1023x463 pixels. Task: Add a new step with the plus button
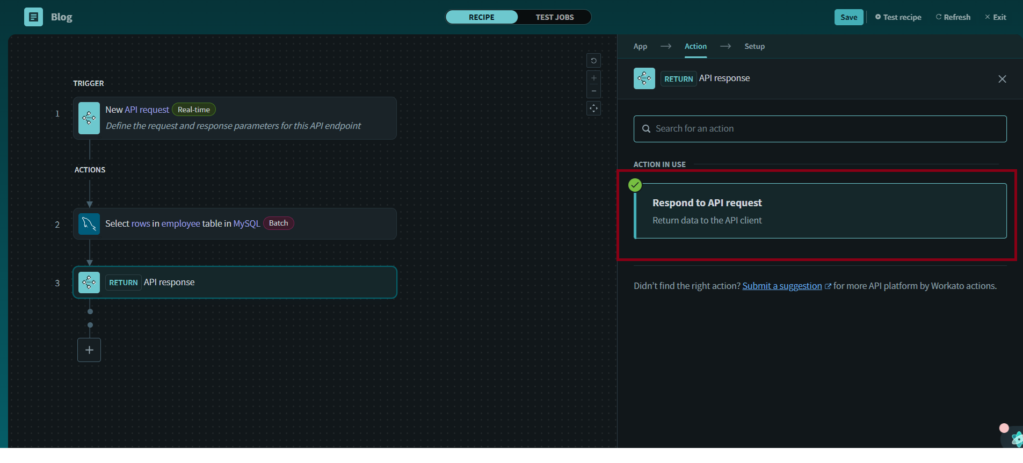point(89,350)
